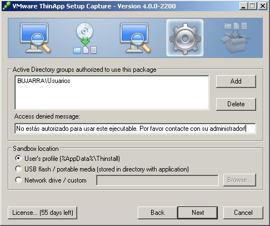Click the prescan monitor magnifier step icon
The width and height of the screenshot is (270, 226).
35,38
